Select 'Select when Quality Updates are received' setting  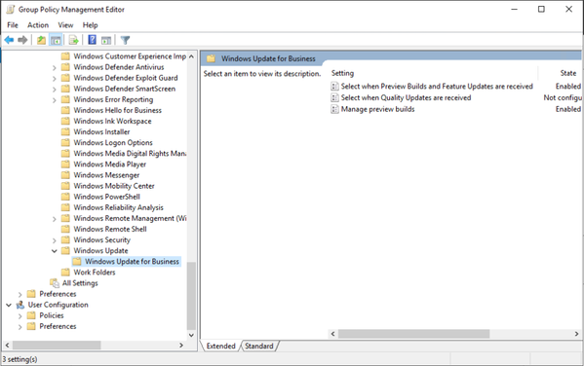click(406, 97)
